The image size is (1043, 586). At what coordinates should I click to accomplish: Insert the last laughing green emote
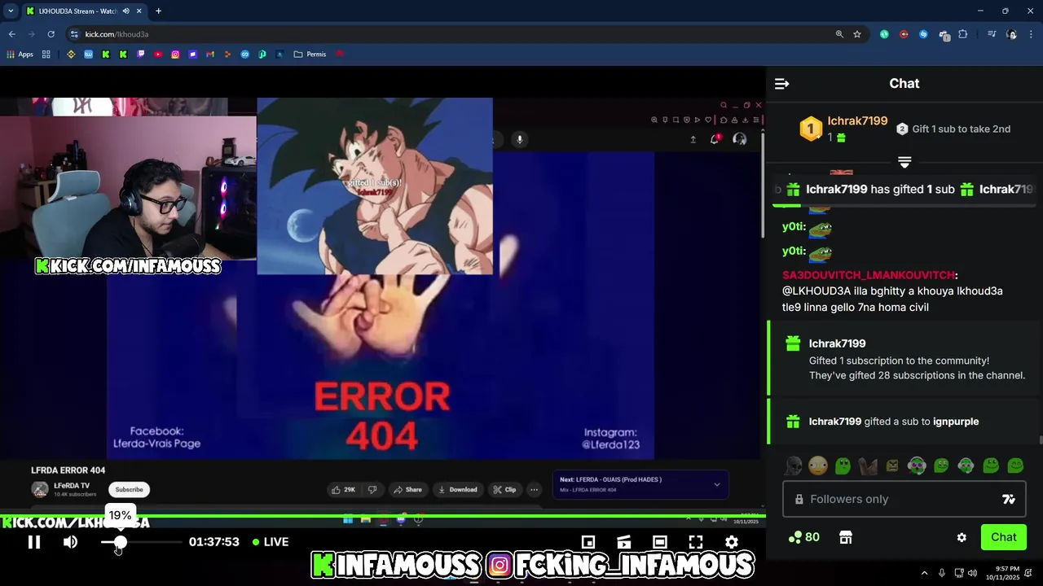tap(1015, 466)
